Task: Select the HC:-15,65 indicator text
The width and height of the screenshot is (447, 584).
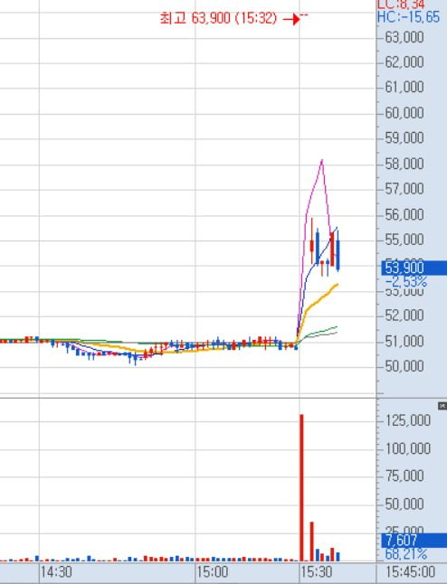Action: [x=409, y=17]
